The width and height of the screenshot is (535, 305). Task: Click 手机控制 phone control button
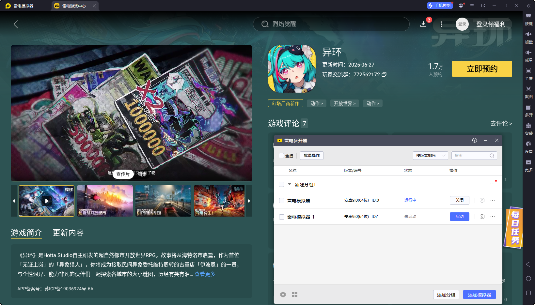pyautogui.click(x=440, y=6)
